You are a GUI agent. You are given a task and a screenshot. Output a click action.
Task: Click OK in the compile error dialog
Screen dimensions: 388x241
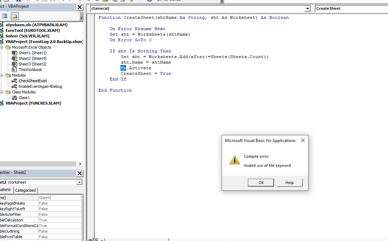pos(261,183)
